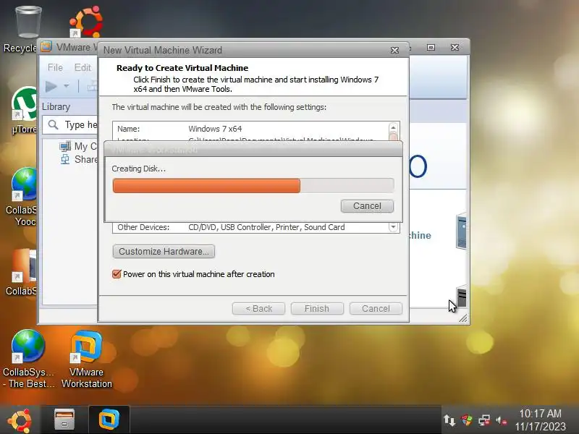The image size is (579, 434).
Task: Click the Customize Hardware button
Action: (164, 251)
